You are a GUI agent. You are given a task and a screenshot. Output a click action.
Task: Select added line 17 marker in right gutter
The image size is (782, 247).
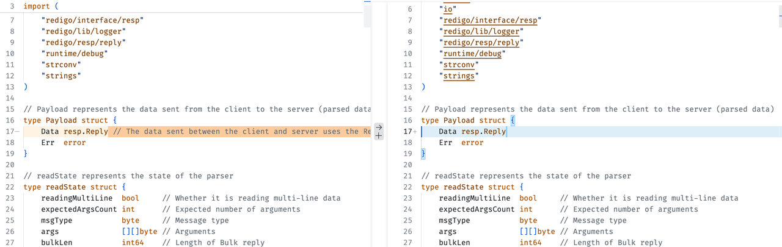412,132
